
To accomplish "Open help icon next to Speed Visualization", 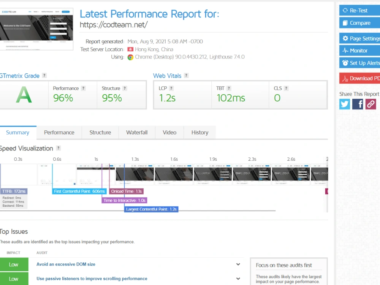I will (58, 148).
